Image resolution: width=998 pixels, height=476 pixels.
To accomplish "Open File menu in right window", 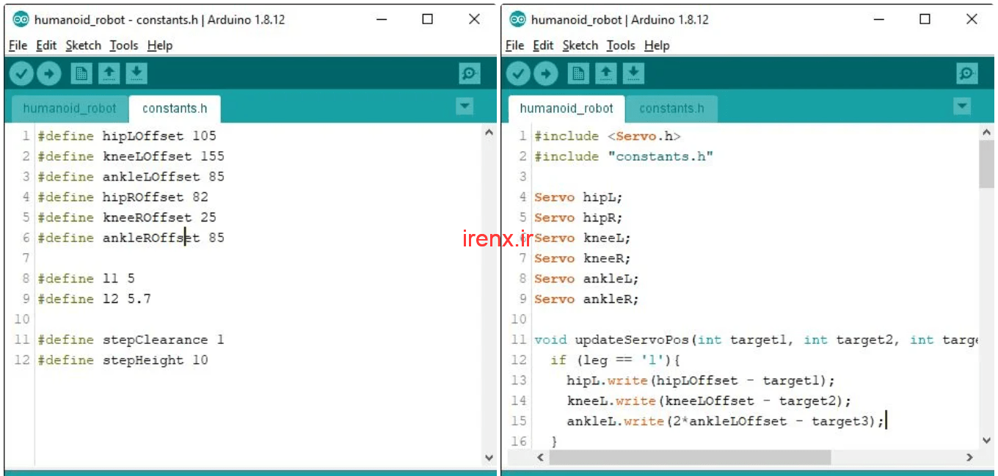I will point(514,45).
